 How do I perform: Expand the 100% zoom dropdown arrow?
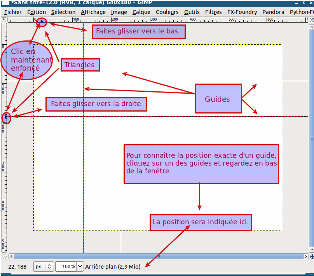click(x=80, y=267)
